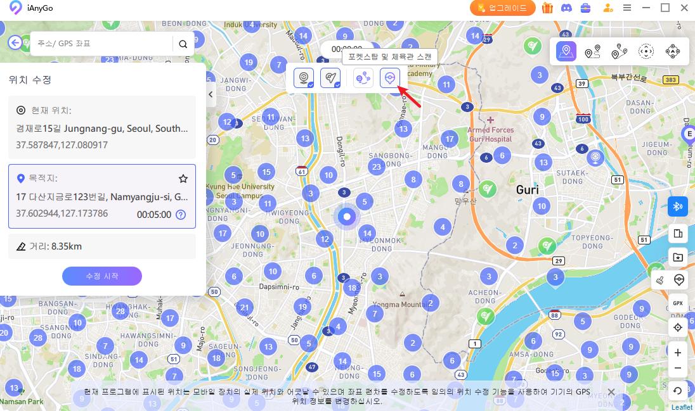
Task: Go back using the left arrow button
Action: click(x=15, y=43)
